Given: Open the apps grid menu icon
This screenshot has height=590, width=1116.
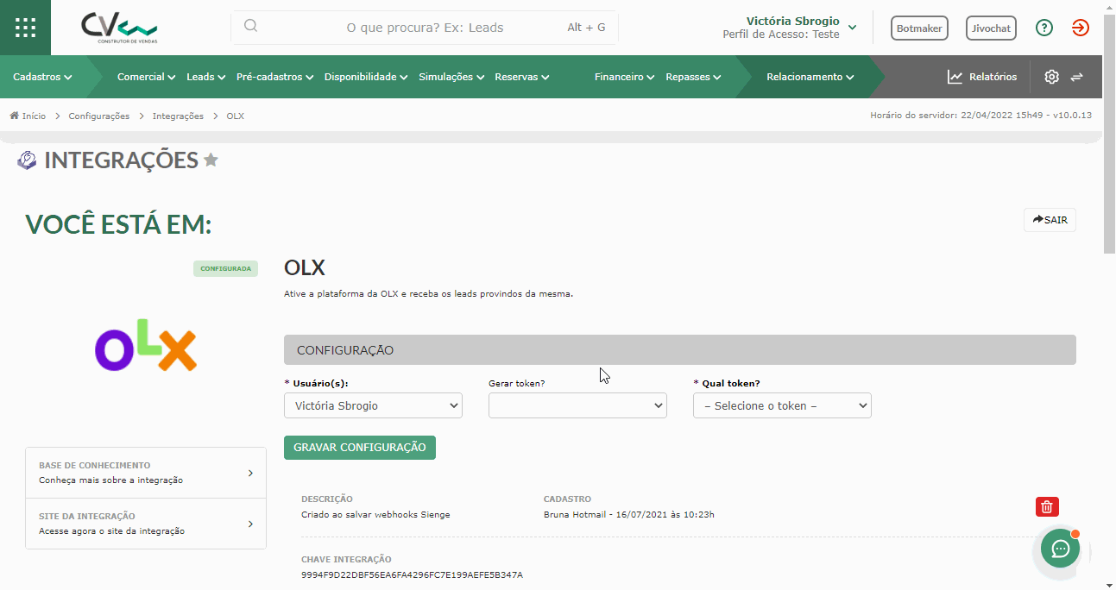Looking at the screenshot, I should pos(25,27).
